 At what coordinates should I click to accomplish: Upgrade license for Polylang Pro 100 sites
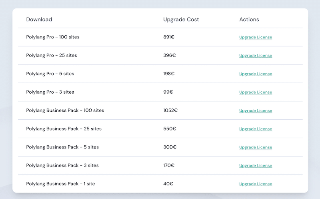[256, 37]
